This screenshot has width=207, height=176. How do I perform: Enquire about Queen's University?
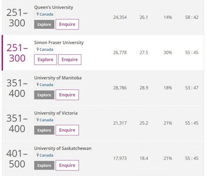tap(67, 24)
